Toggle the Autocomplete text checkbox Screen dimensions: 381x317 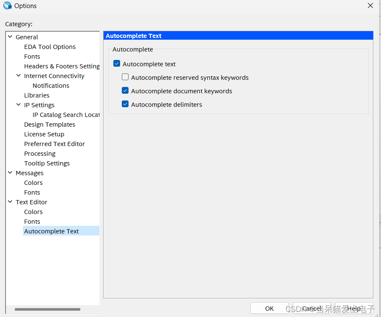point(117,64)
